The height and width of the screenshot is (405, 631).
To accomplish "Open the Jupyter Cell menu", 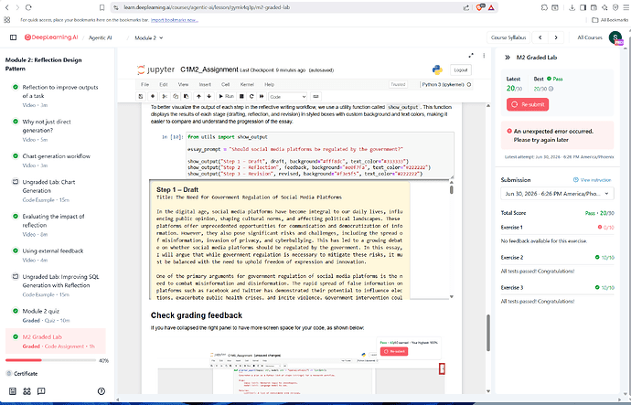I will coord(225,84).
